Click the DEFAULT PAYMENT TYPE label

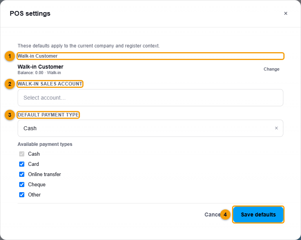[48, 115]
